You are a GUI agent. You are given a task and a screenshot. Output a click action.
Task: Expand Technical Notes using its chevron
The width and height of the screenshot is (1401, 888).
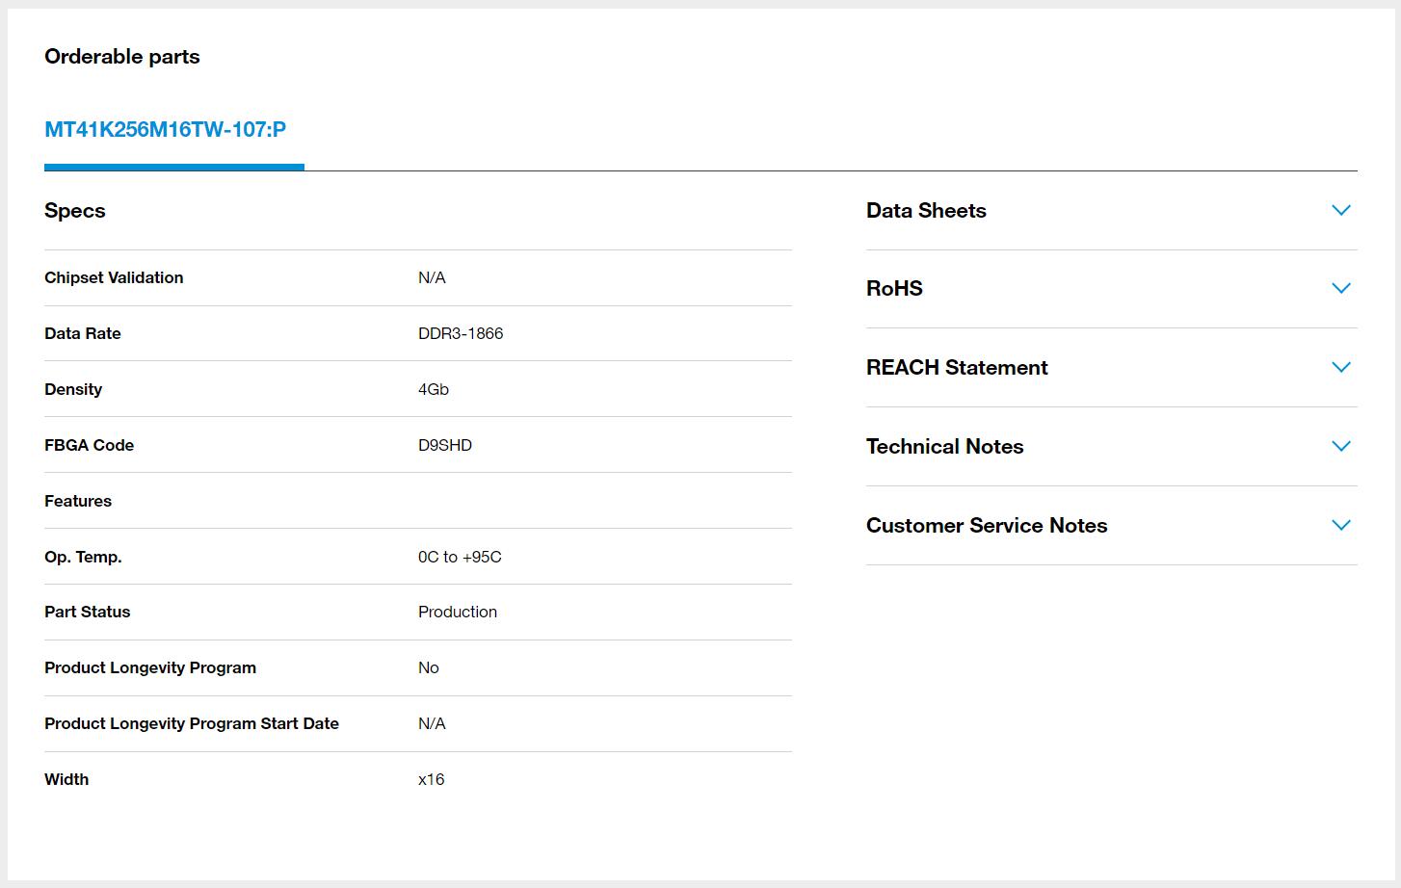[x=1340, y=447]
